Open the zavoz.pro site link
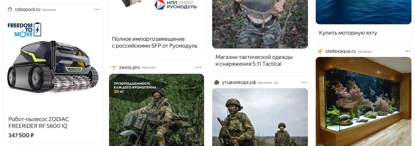 (x=129, y=67)
